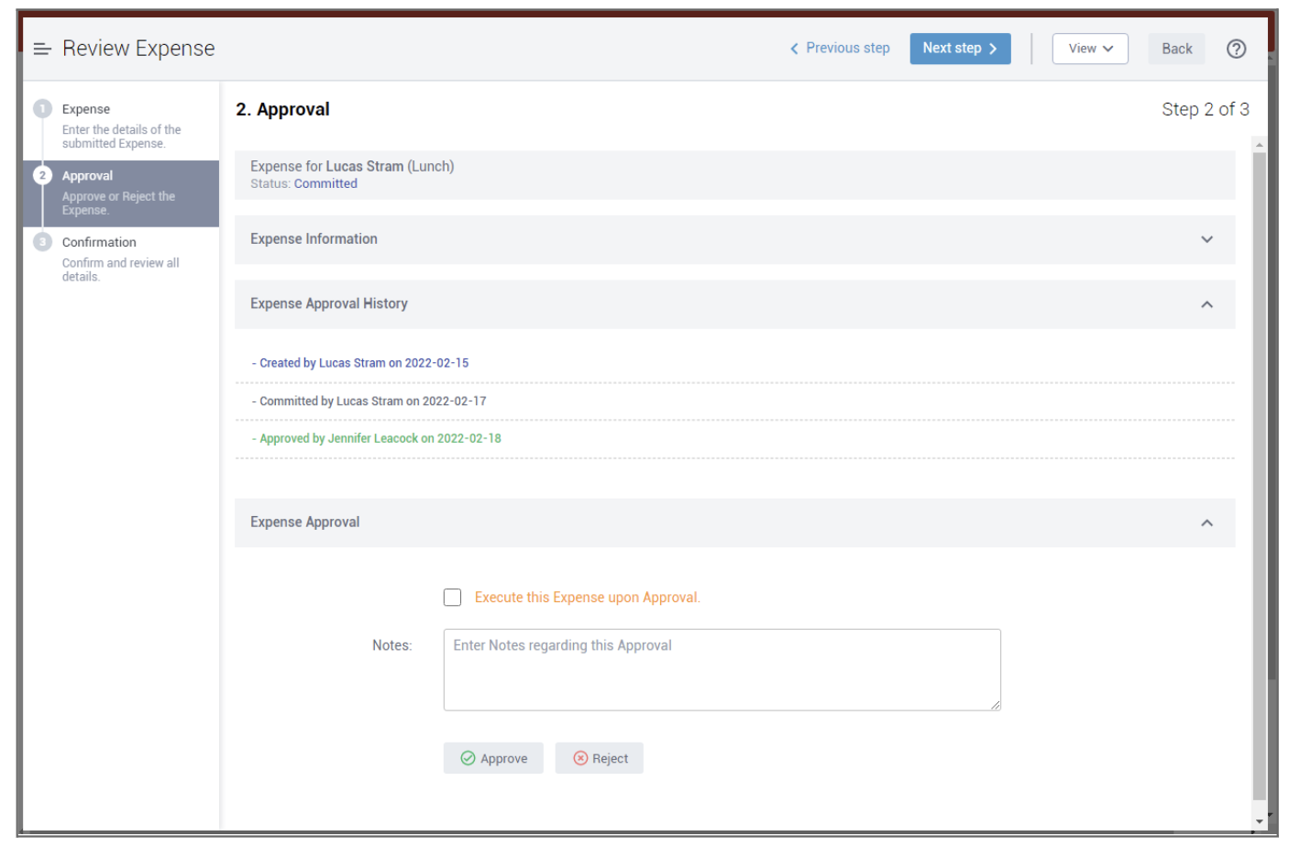Click the red X Reject icon
1289x847 pixels.
pyautogui.click(x=580, y=758)
